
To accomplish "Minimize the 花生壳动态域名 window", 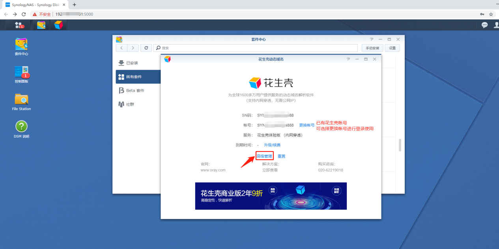I will 357,59.
